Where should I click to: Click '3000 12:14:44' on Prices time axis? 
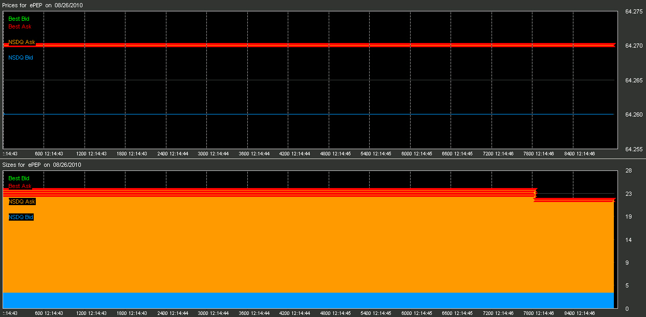(214, 154)
